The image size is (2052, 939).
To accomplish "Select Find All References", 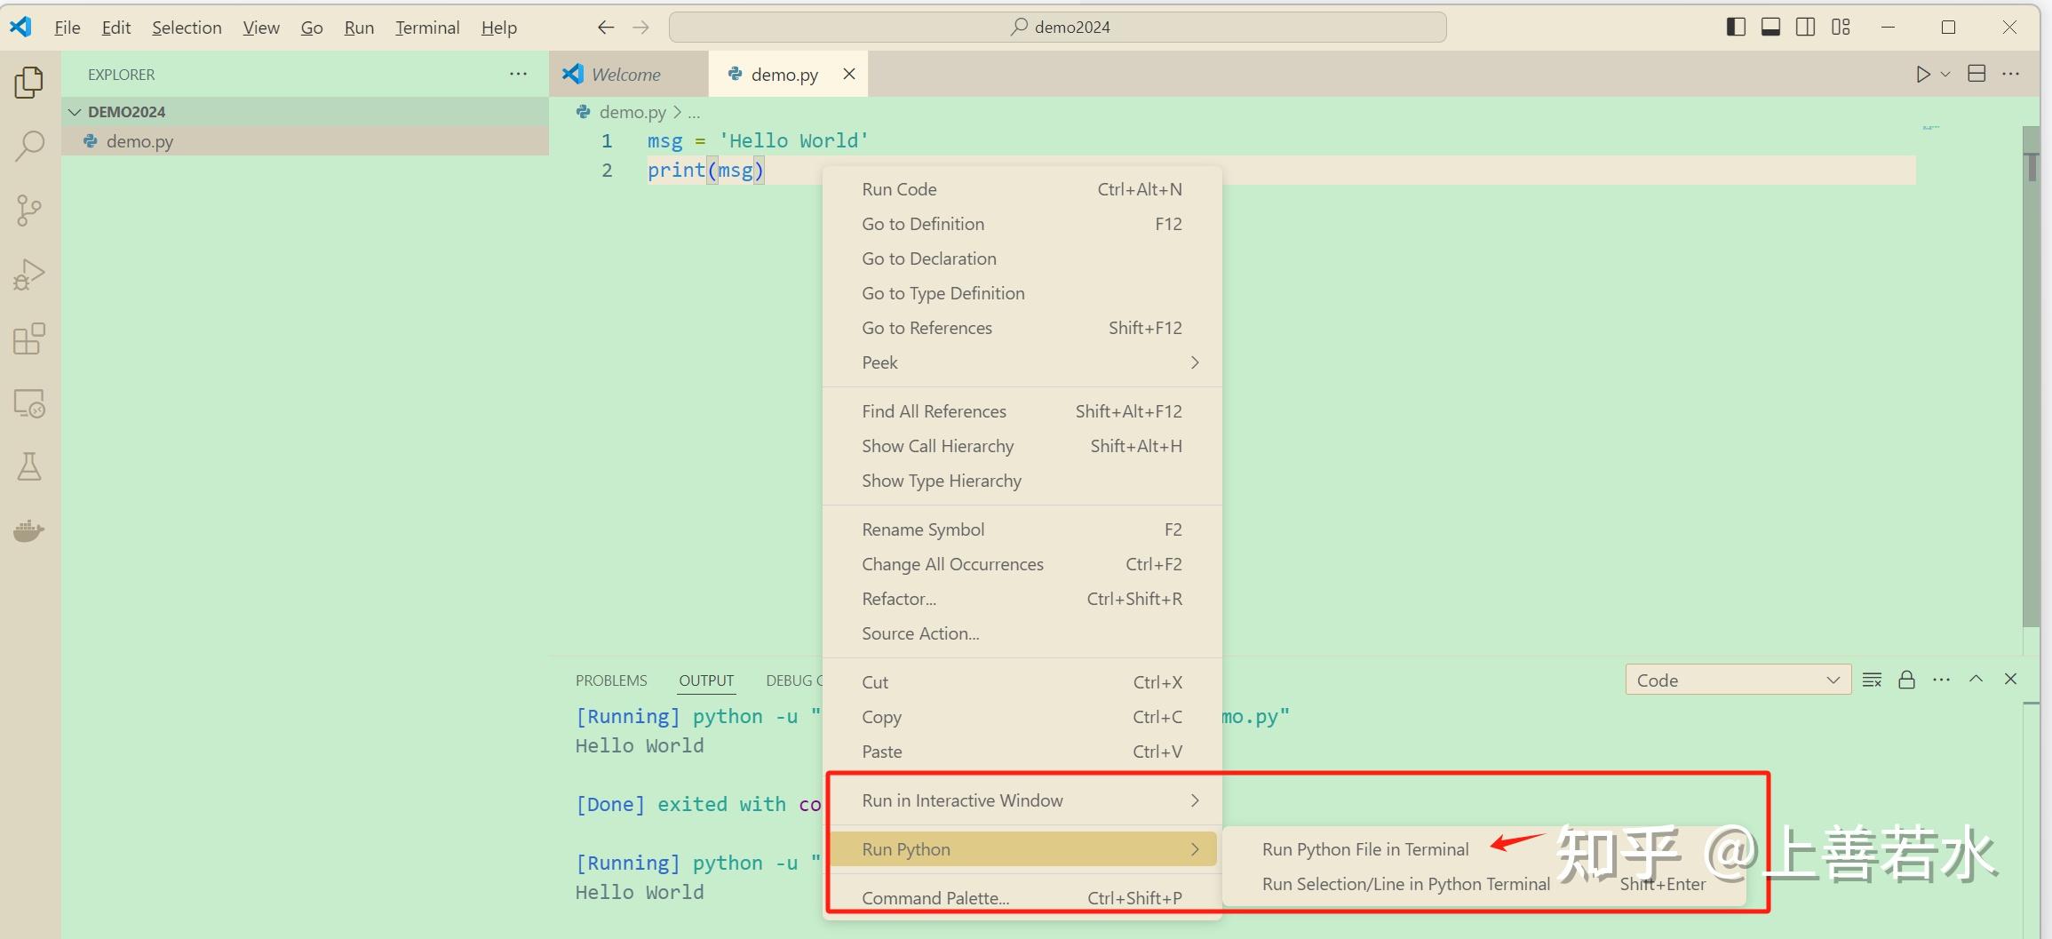I will click(x=1022, y=411).
